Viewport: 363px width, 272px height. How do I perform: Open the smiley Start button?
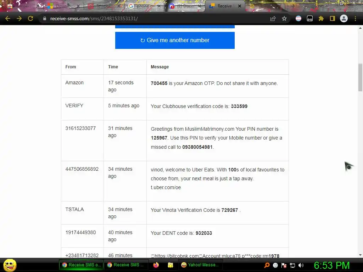point(10,265)
